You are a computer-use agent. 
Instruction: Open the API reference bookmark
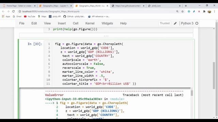pos(99,17)
